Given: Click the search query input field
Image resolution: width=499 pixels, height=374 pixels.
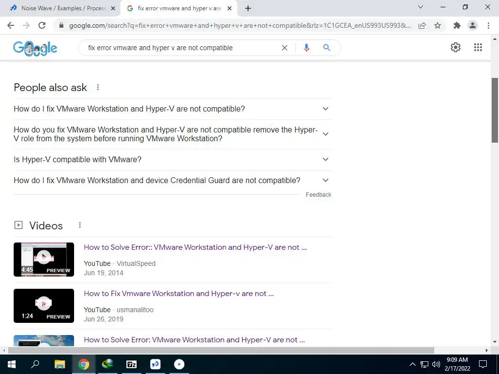Looking at the screenshot, I should (x=181, y=48).
